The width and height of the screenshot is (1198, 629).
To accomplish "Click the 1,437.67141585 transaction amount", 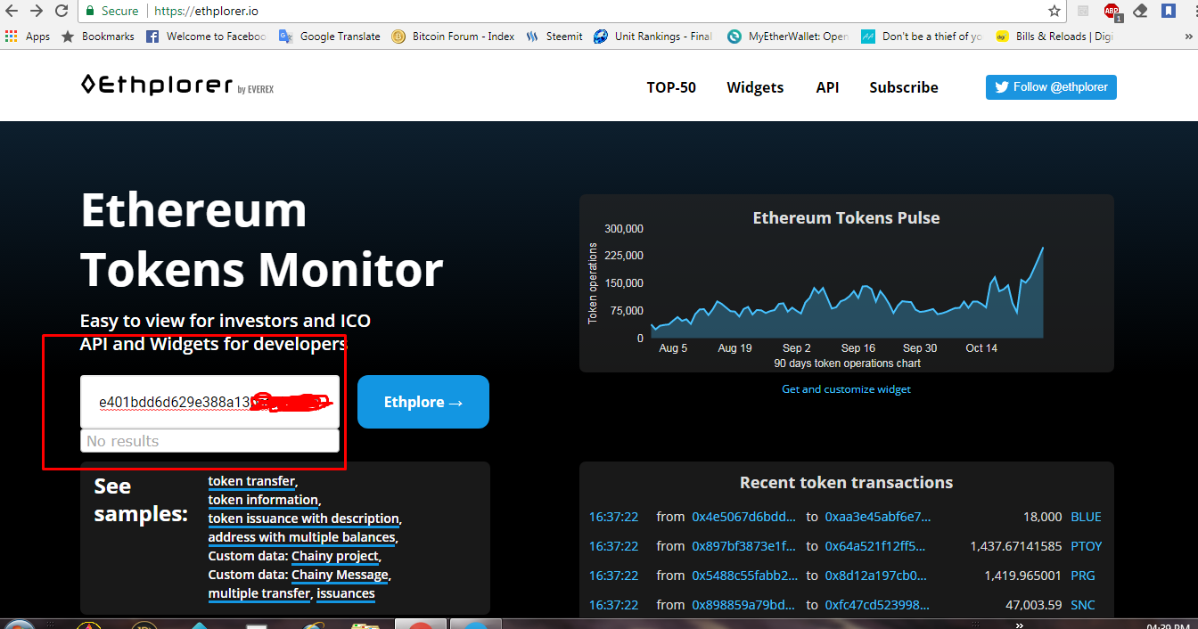I will (1016, 546).
